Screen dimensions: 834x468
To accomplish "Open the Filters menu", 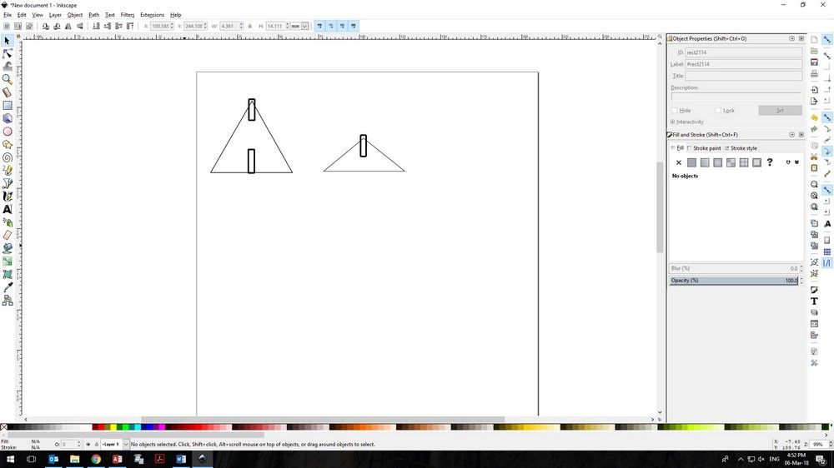I will click(x=127, y=15).
